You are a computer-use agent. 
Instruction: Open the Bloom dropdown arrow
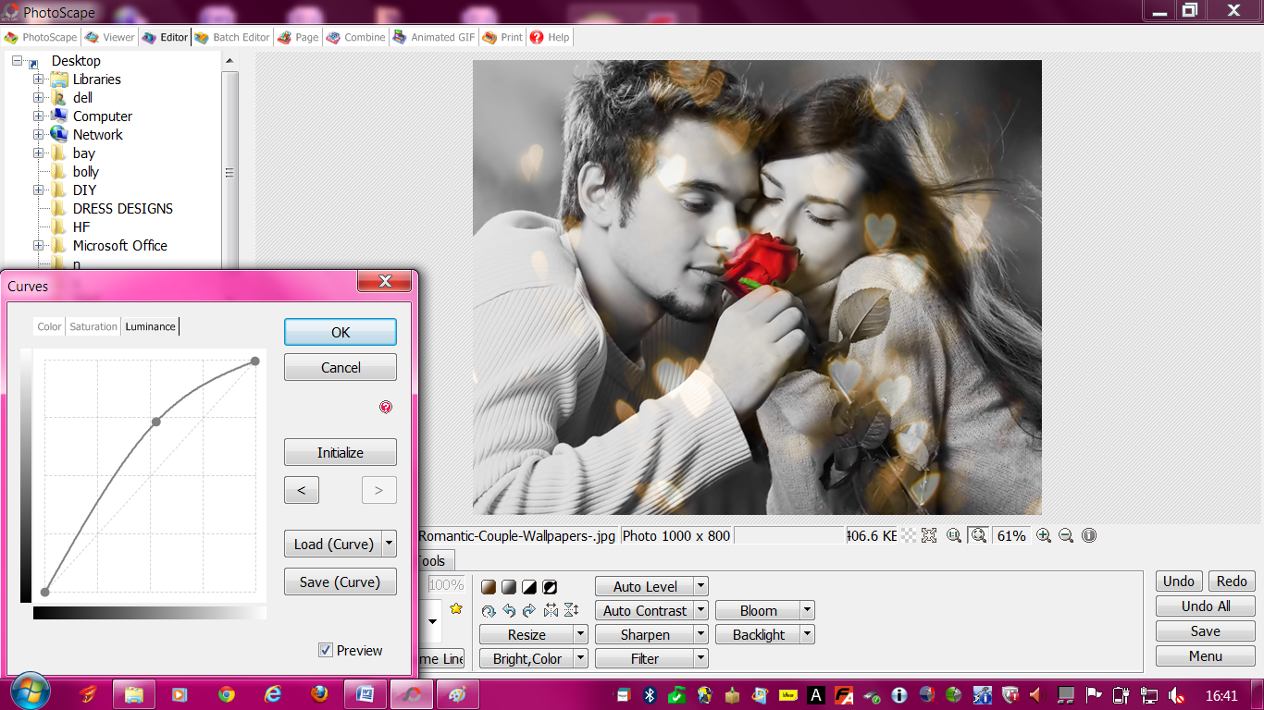pyautogui.click(x=808, y=610)
